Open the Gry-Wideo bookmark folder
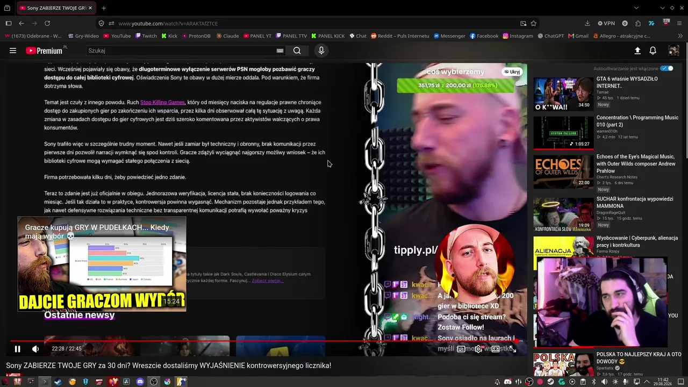Viewport: 688px width, 387px height. coord(83,36)
